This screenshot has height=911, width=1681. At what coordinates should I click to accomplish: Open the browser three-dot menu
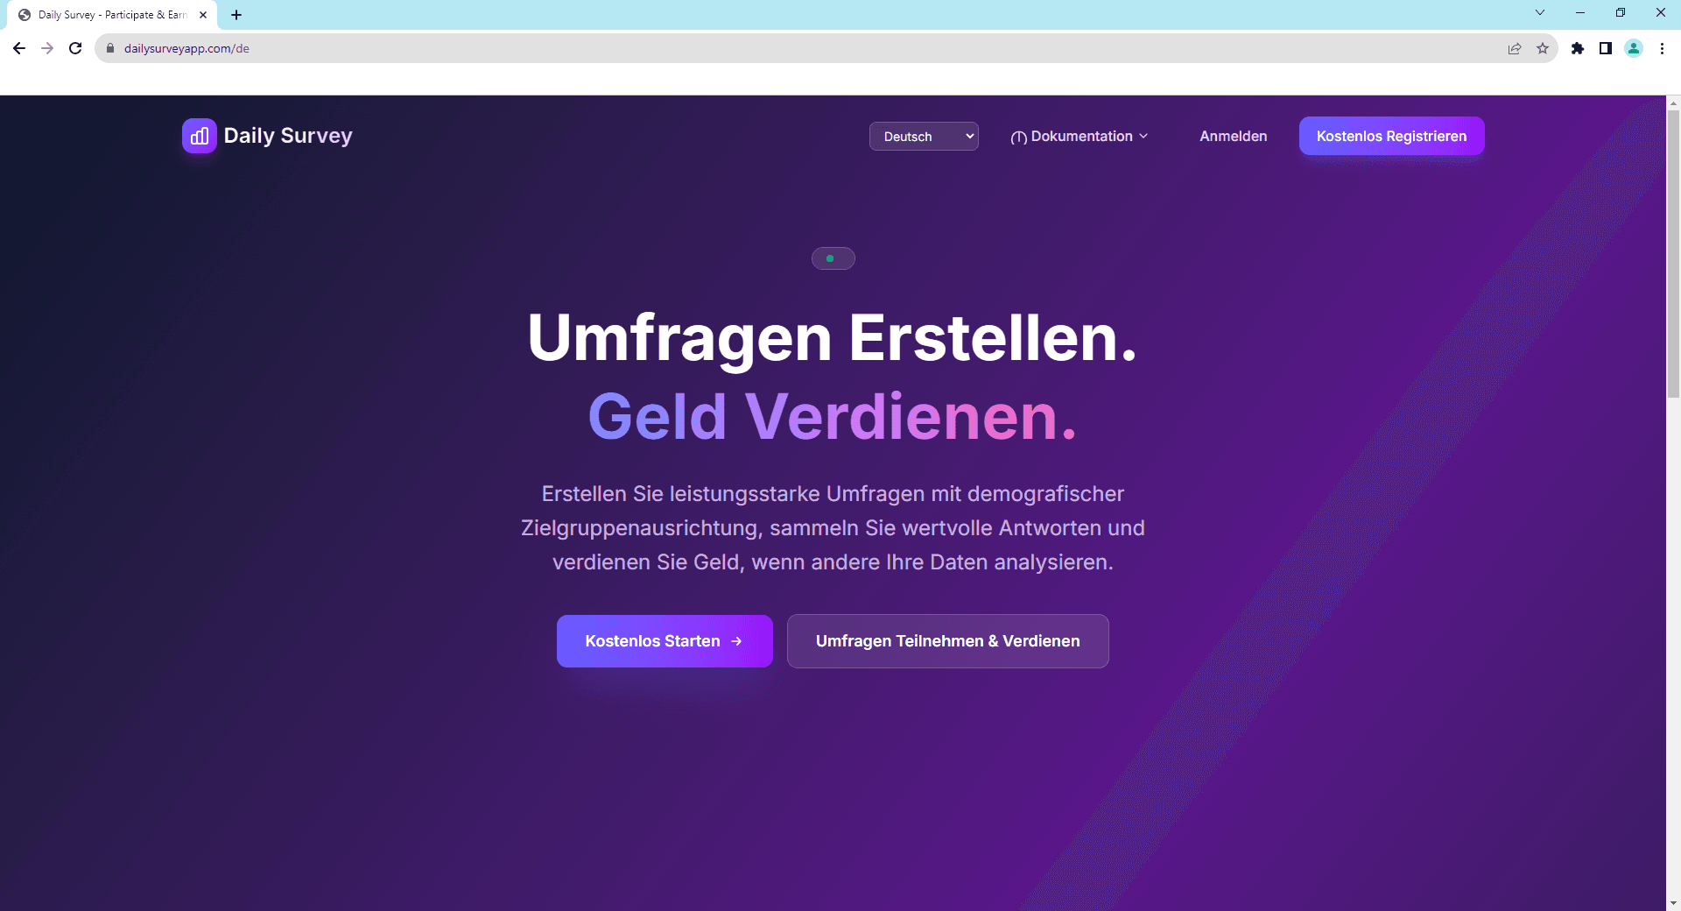click(1662, 49)
